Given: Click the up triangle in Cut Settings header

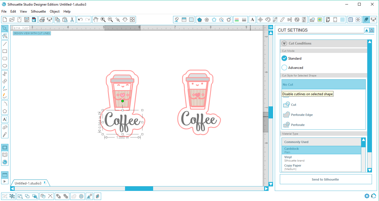Looking at the screenshot, I should 367,30.
